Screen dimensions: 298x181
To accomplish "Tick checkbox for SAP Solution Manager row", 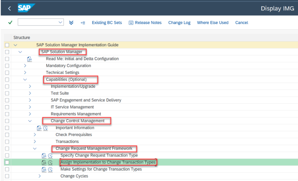I will tap(7, 52).
